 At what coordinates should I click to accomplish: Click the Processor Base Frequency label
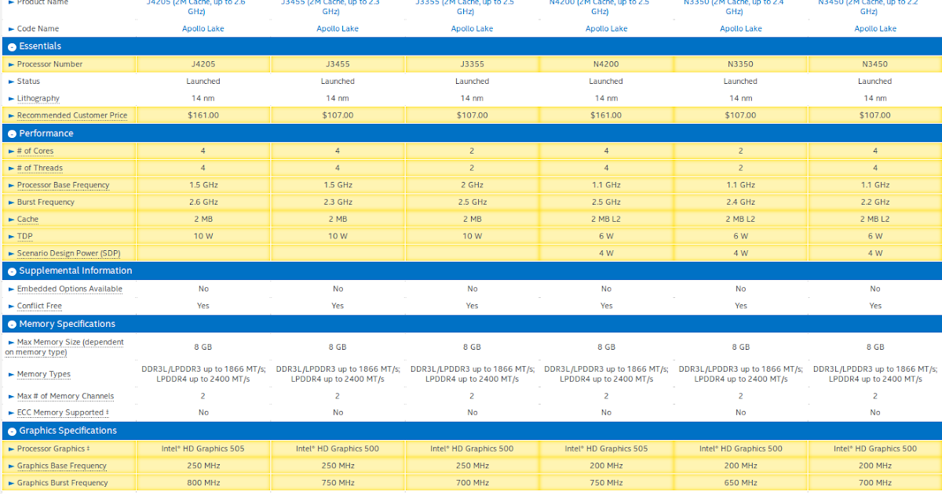point(64,186)
